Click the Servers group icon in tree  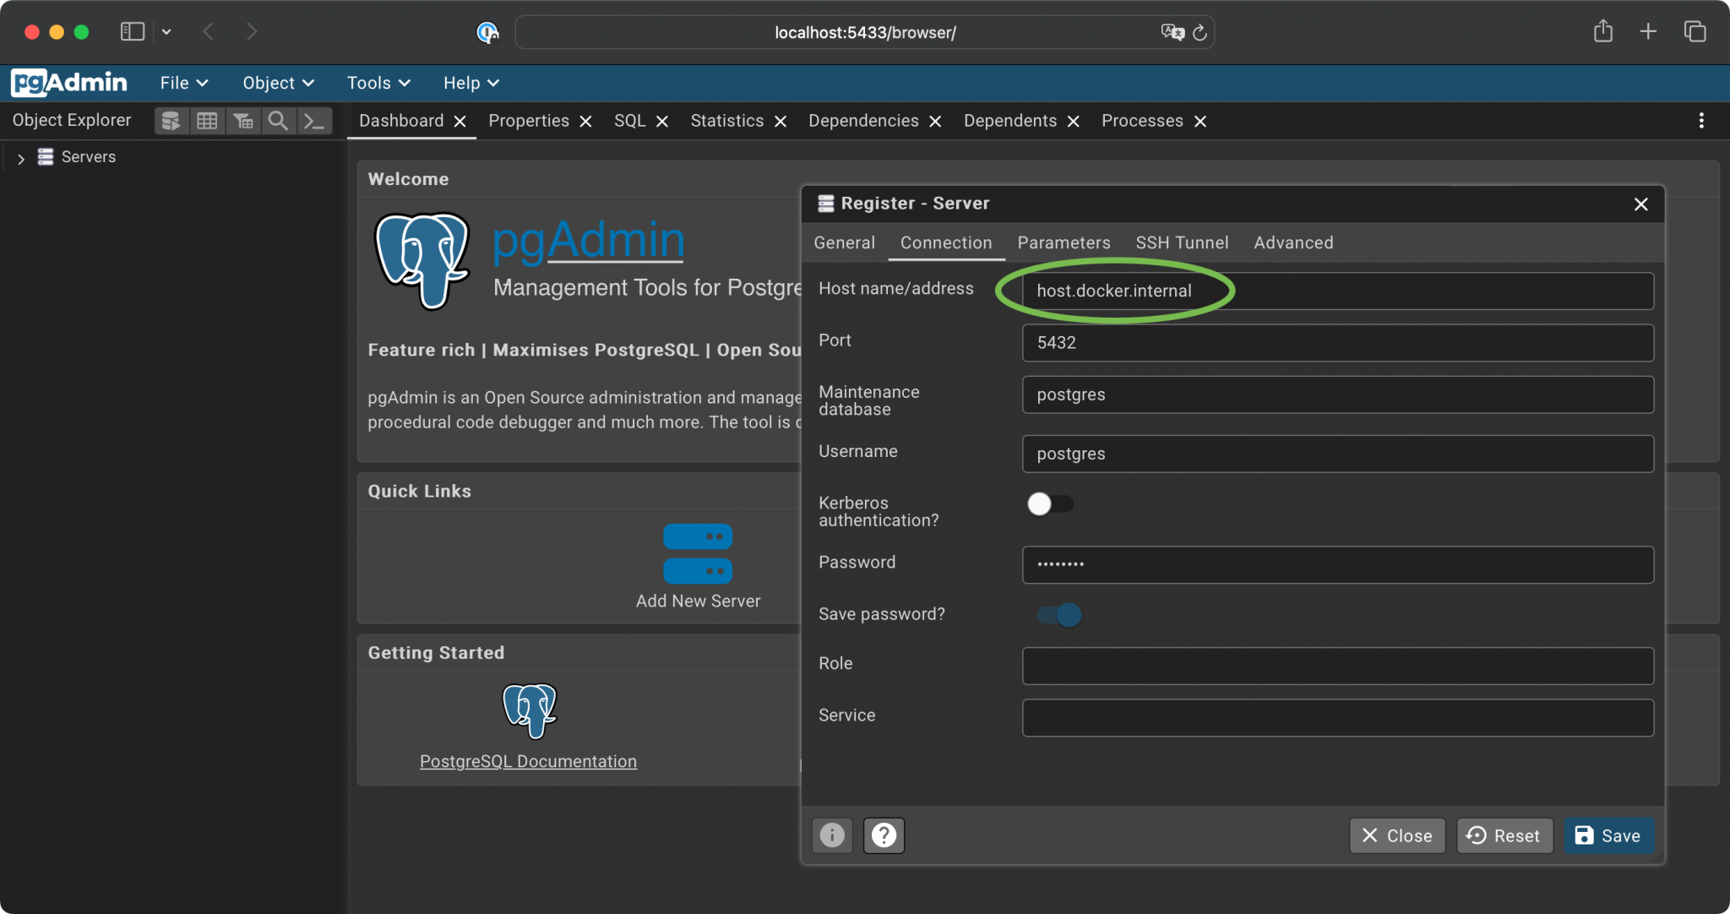click(x=46, y=157)
